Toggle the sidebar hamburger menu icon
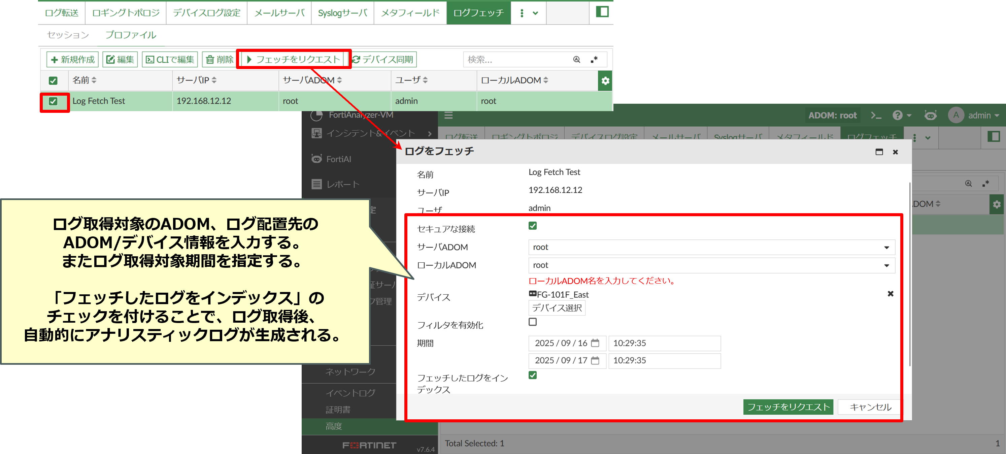The image size is (1006, 454). [449, 115]
